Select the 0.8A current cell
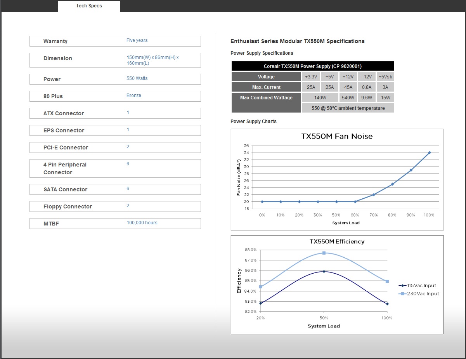Image resolution: width=466 pixels, height=359 pixels. (367, 87)
